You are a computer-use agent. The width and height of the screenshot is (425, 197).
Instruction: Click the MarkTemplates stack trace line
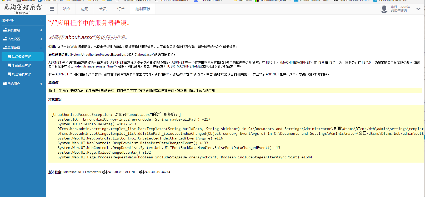coord(241,129)
